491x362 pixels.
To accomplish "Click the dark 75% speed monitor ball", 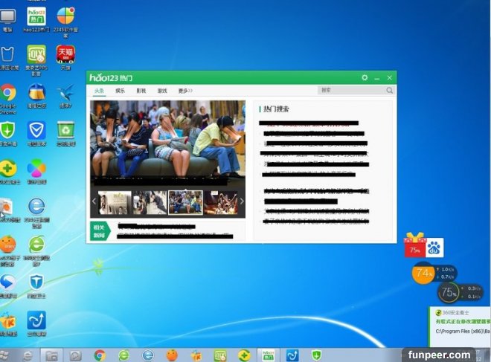I will point(448,291).
